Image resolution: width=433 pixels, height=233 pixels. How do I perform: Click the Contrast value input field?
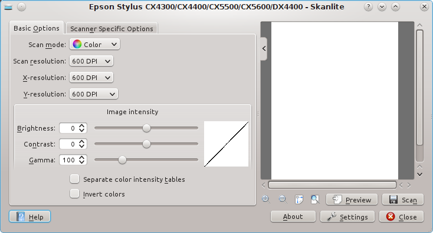(69, 144)
